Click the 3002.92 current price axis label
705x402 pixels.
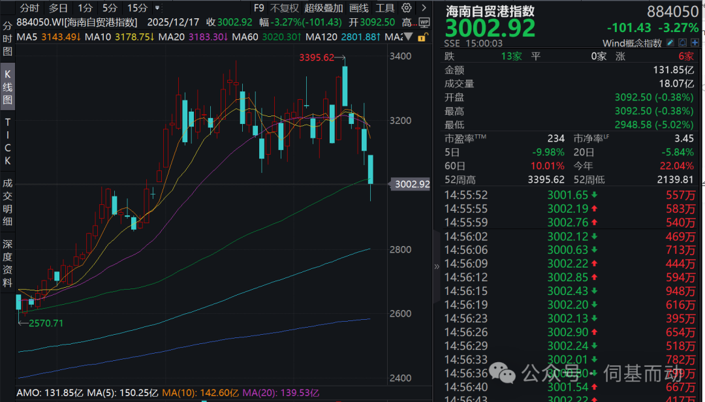(x=411, y=184)
